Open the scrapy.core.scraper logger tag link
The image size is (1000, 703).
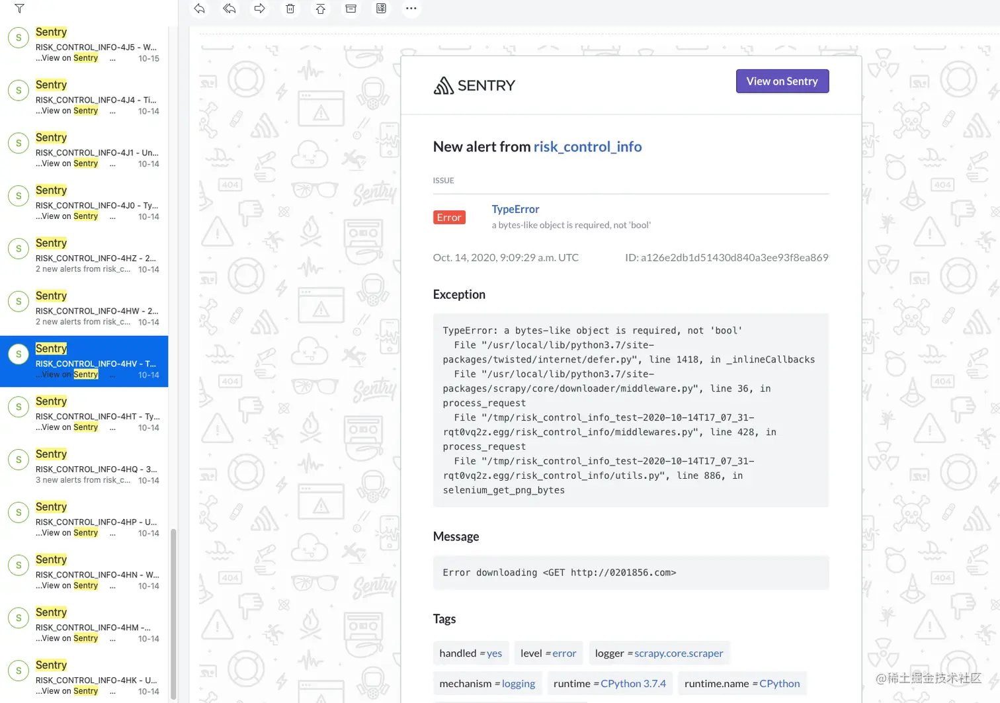[679, 653]
